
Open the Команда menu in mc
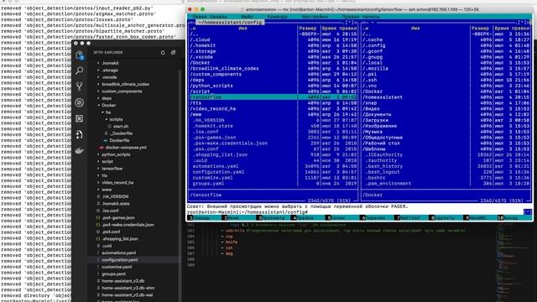point(278,17)
